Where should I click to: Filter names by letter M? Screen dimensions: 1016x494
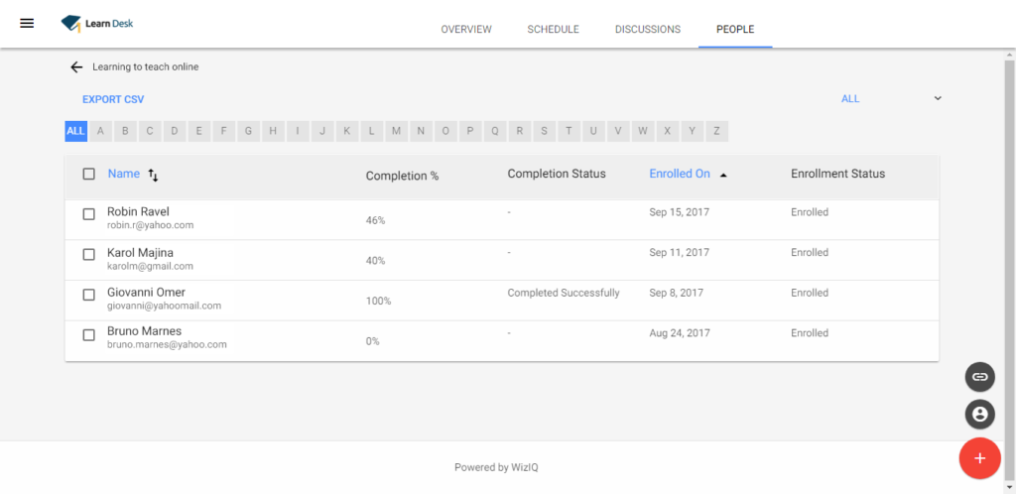tap(396, 131)
